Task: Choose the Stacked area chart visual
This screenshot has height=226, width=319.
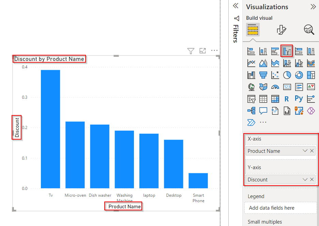Action: [x=275, y=63]
